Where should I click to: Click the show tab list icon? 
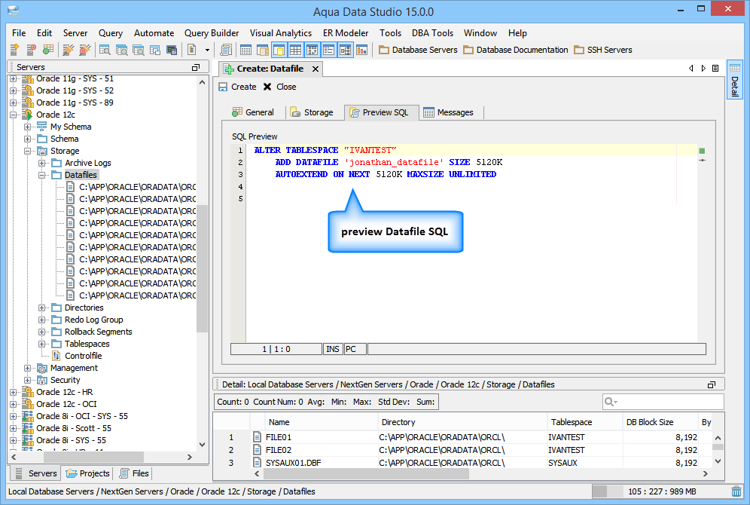click(715, 69)
